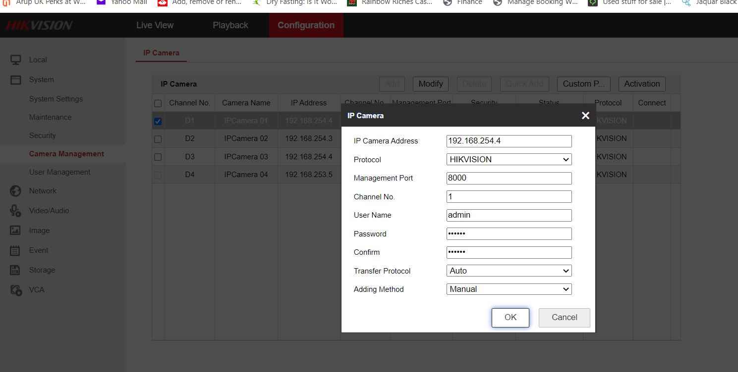The height and width of the screenshot is (372, 738).
Task: Click the Storage floppy disk icon
Action: click(x=16, y=270)
